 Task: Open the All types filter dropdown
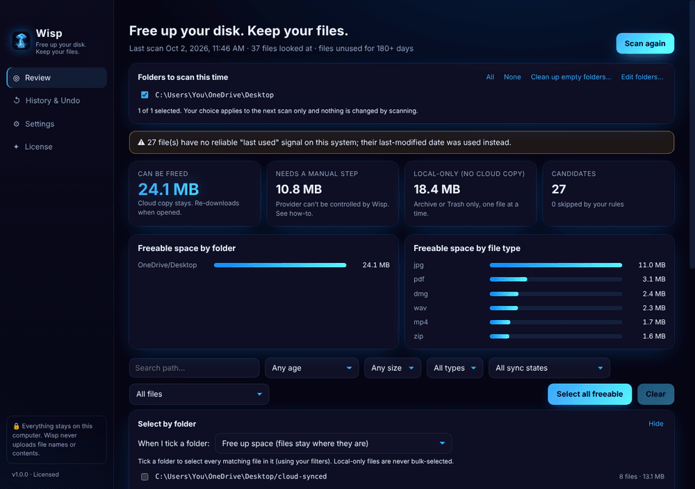455,368
